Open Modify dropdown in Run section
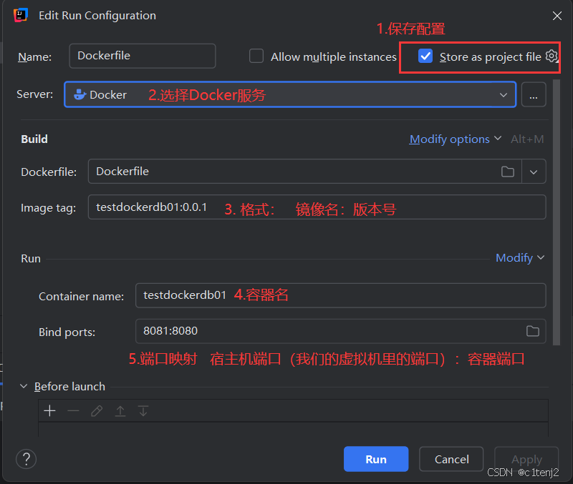This screenshot has width=573, height=484. click(x=520, y=258)
